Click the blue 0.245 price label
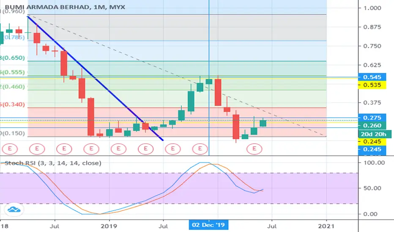The image size is (394, 232). pos(372,149)
